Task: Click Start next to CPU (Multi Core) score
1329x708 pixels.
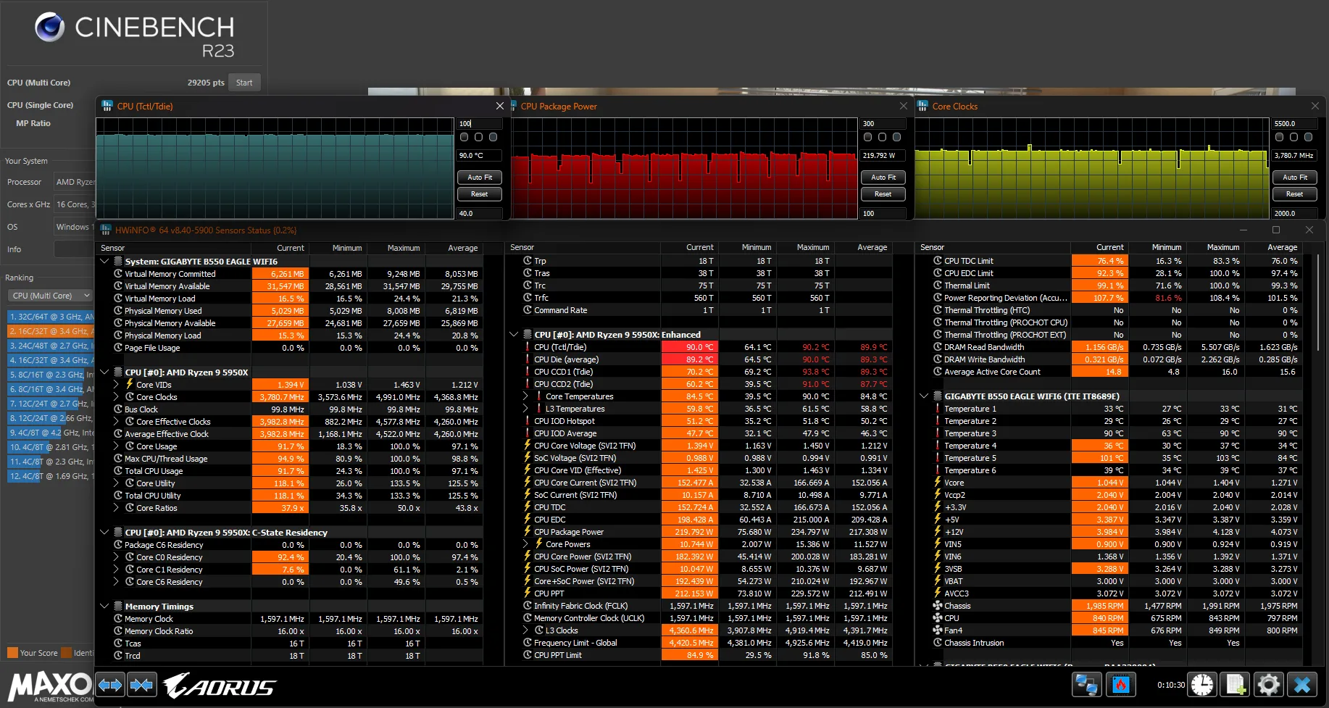Action: click(244, 83)
